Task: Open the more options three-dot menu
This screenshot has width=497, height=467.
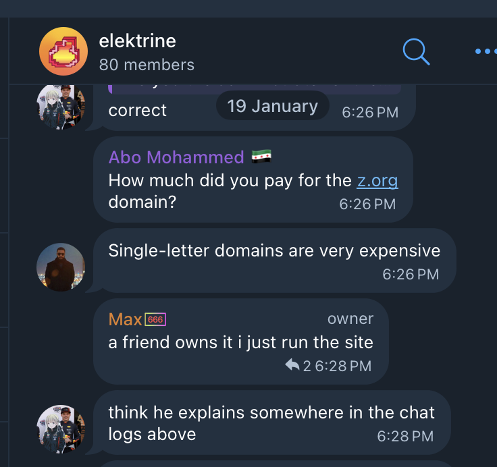Action: [486, 51]
